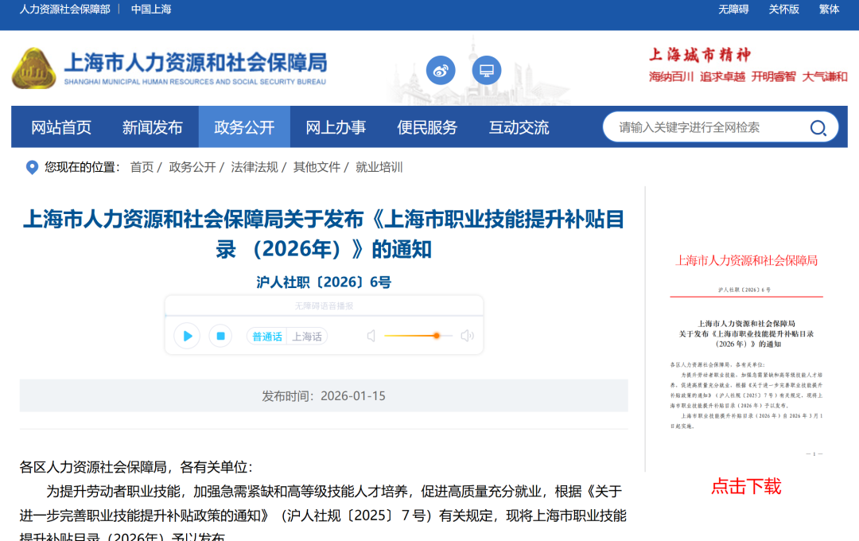Viewport: 859px width, 541px height.
Task: Open the 关怀版 accessible mode
Action: click(784, 9)
